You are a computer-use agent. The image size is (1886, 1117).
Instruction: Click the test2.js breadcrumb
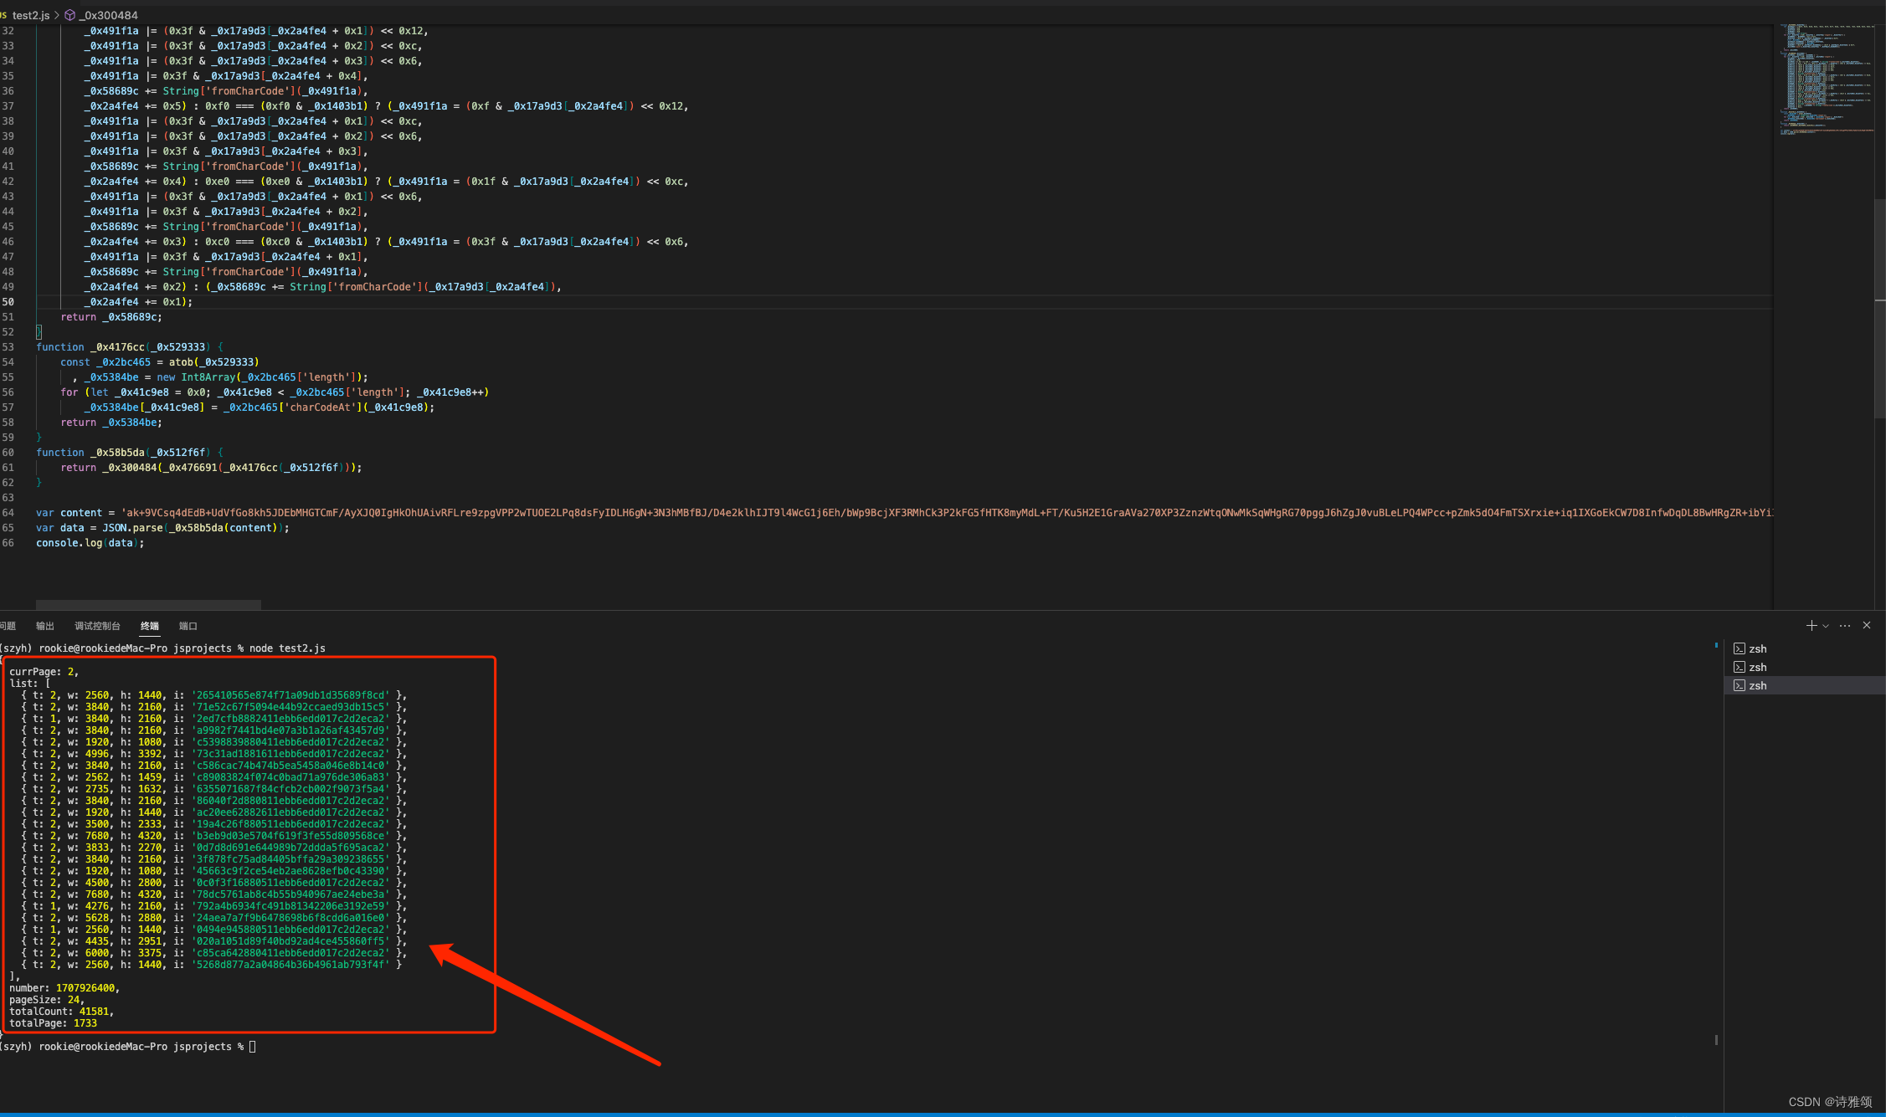click(31, 15)
